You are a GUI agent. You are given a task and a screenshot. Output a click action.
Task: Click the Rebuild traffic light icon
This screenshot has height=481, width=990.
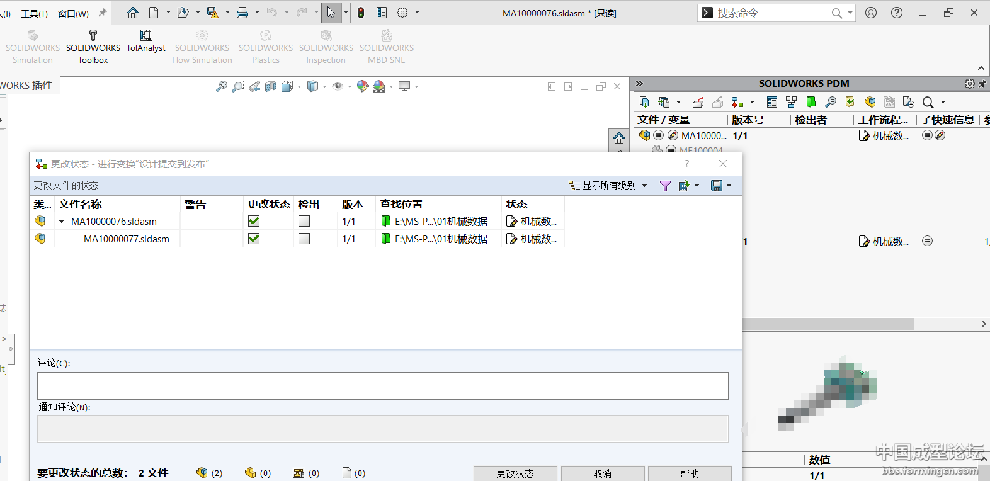click(x=361, y=13)
